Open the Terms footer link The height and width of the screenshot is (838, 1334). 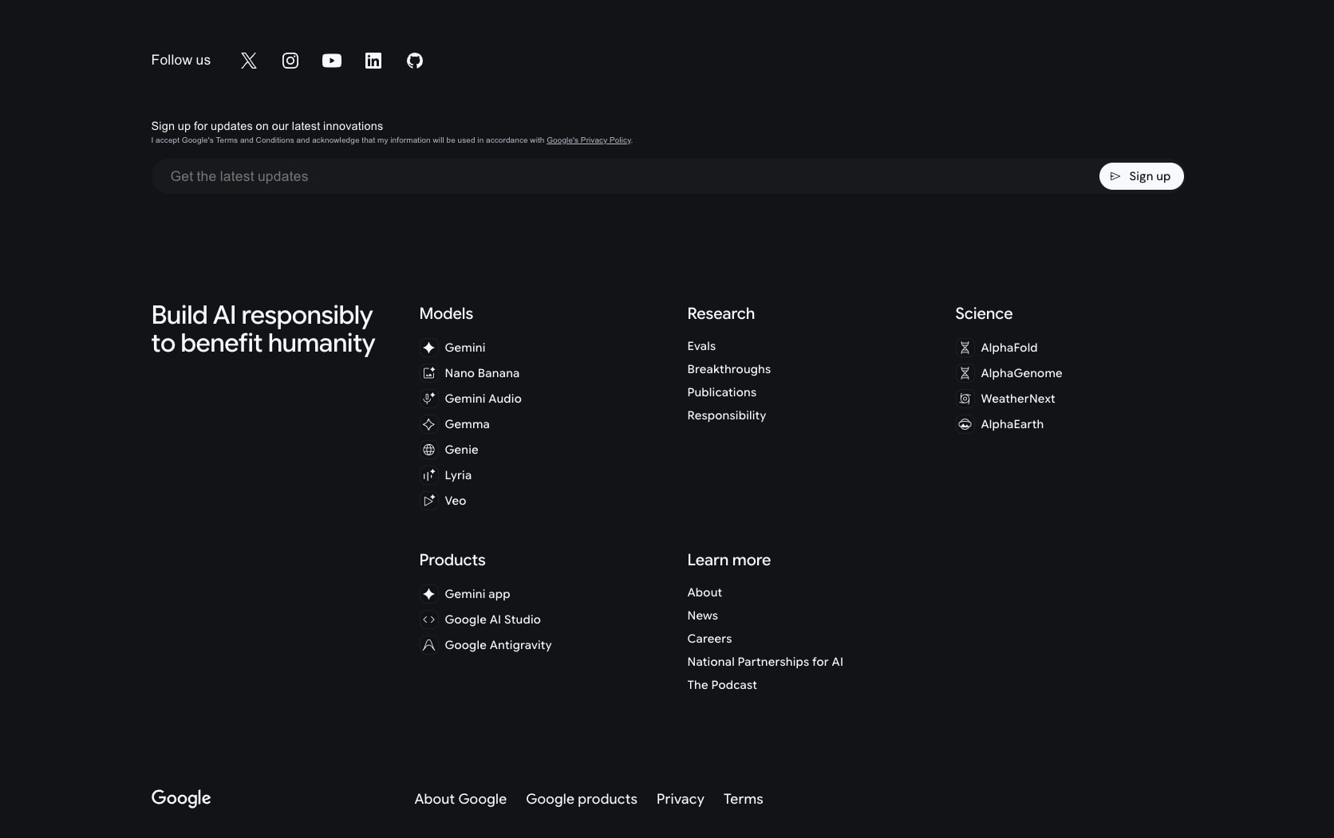[743, 799]
